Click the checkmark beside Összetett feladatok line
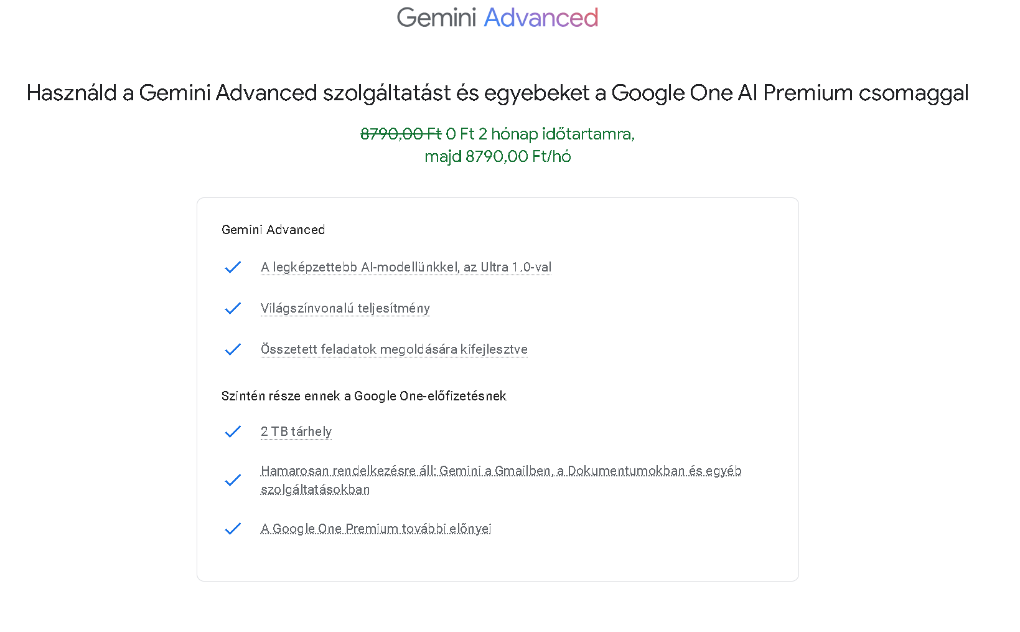The height and width of the screenshot is (632, 1020). click(x=233, y=349)
